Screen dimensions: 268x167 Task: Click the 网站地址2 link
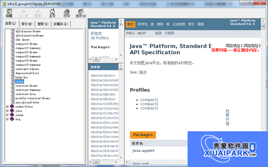coord(252,46)
